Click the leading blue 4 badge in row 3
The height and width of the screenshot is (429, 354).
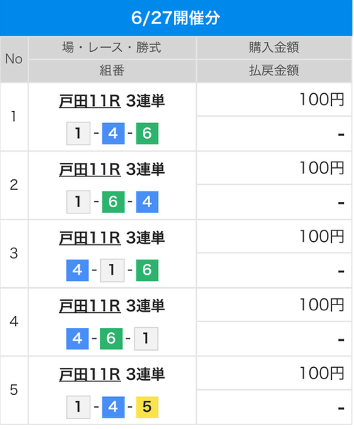tap(77, 270)
